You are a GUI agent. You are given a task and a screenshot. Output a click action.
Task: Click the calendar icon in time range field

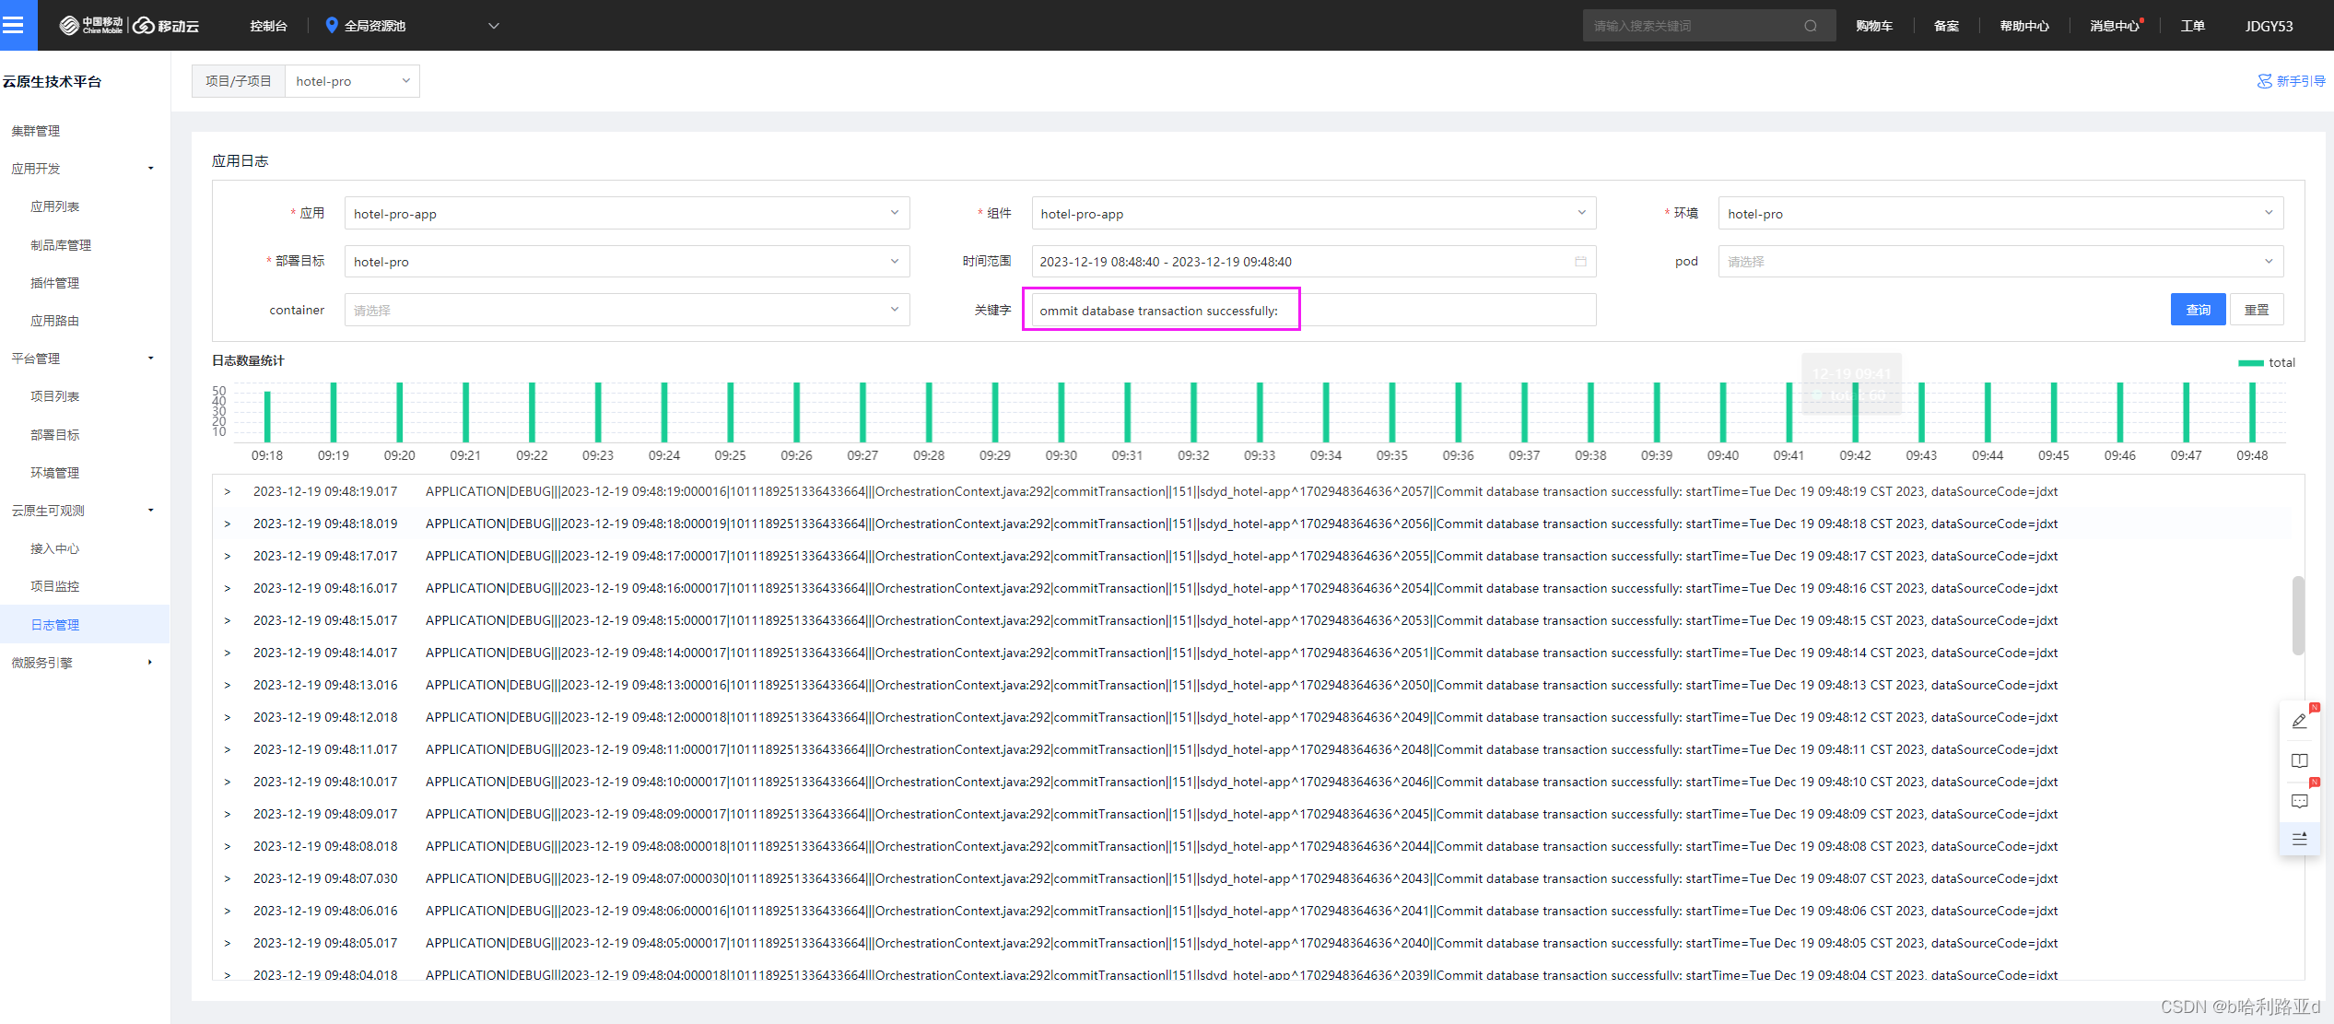(1580, 262)
